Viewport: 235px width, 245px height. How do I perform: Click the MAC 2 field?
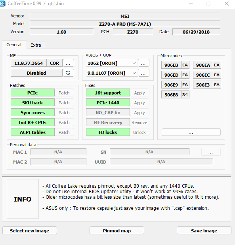coord(58,162)
